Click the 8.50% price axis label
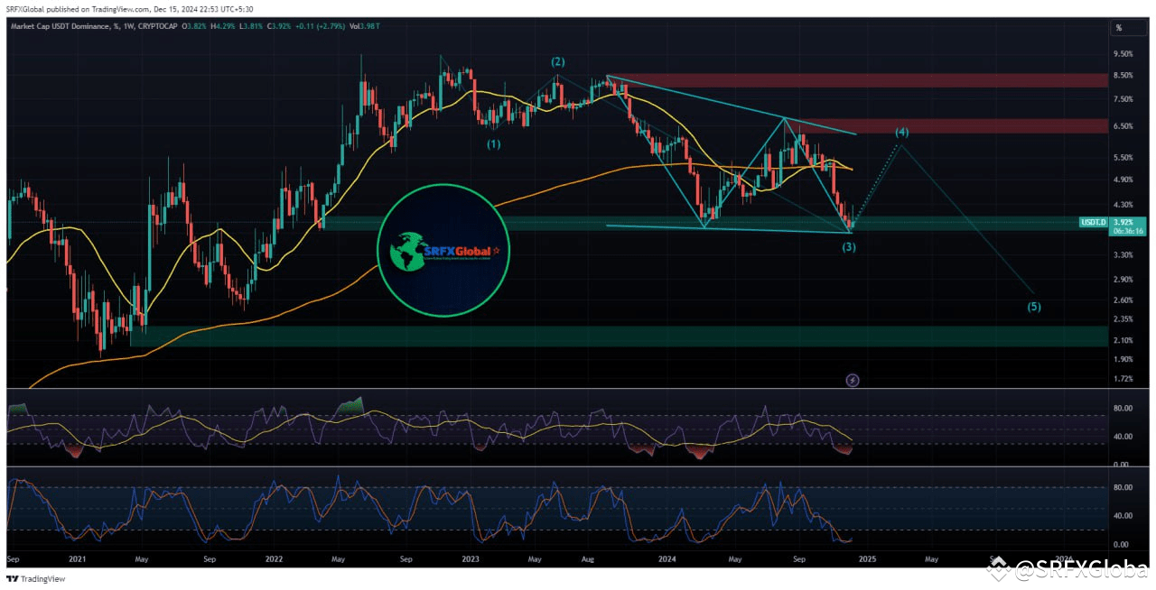 (x=1123, y=75)
